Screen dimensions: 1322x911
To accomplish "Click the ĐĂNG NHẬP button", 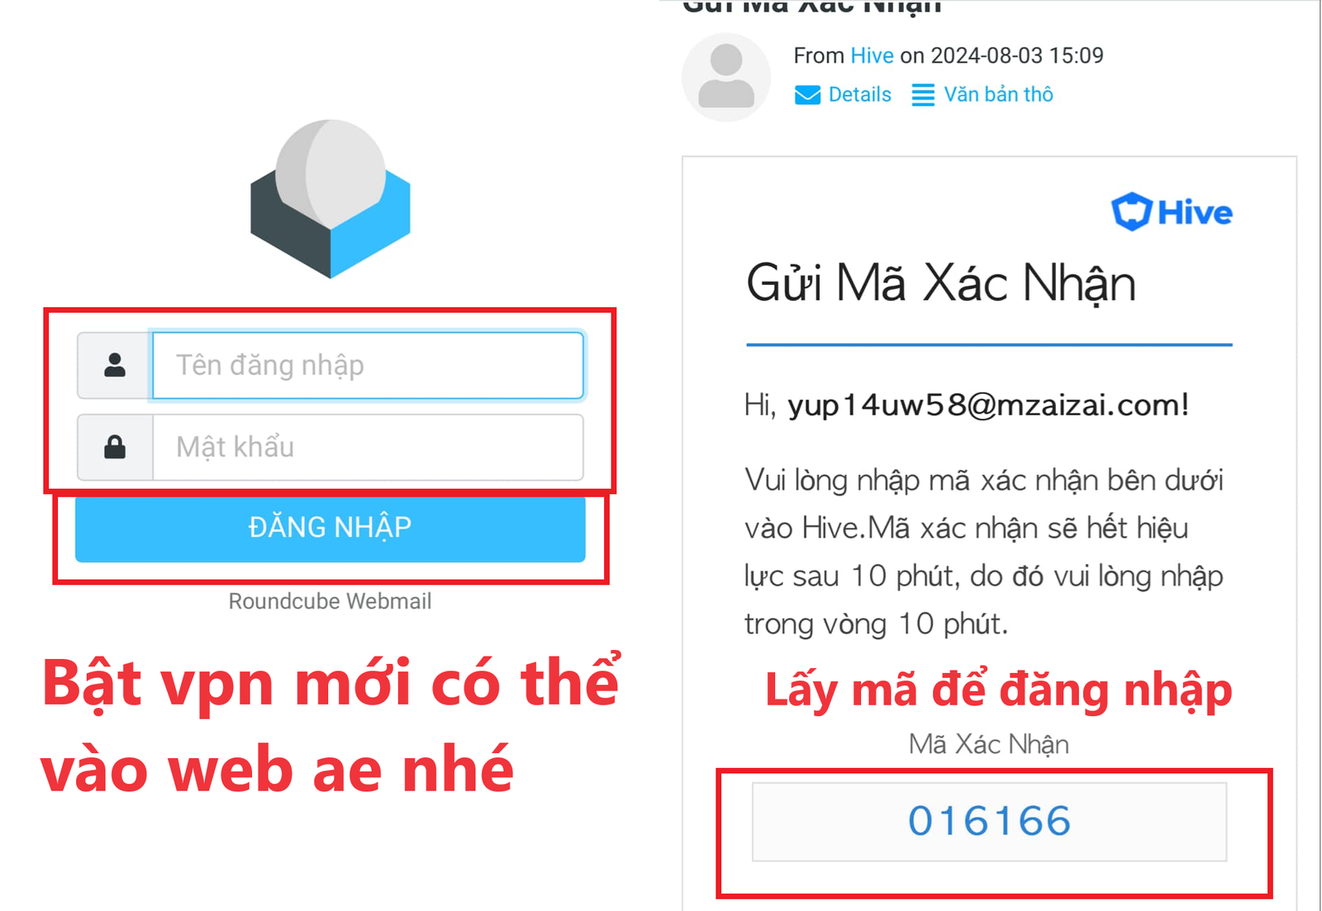I will [330, 528].
